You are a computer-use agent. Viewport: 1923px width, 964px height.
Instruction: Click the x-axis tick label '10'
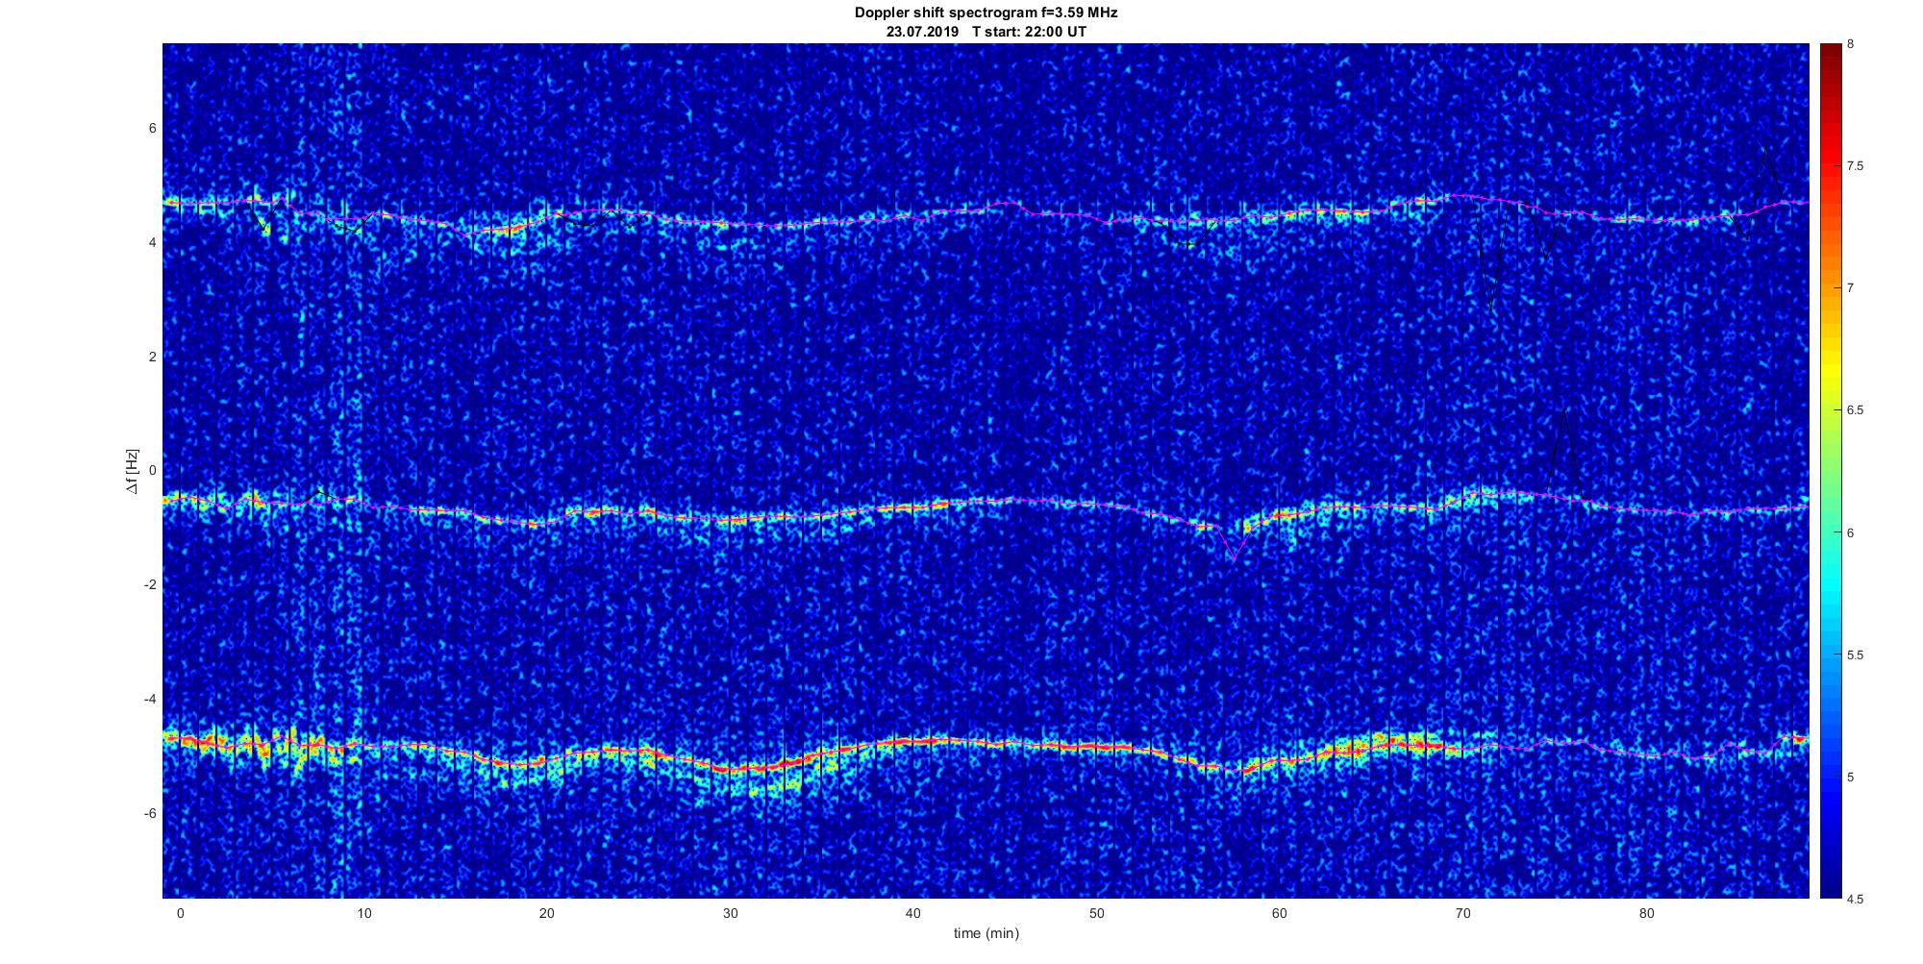pos(363,913)
